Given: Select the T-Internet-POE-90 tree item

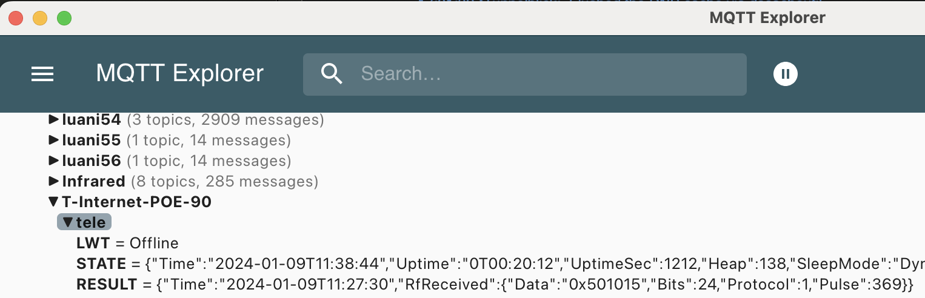Looking at the screenshot, I should (x=136, y=202).
